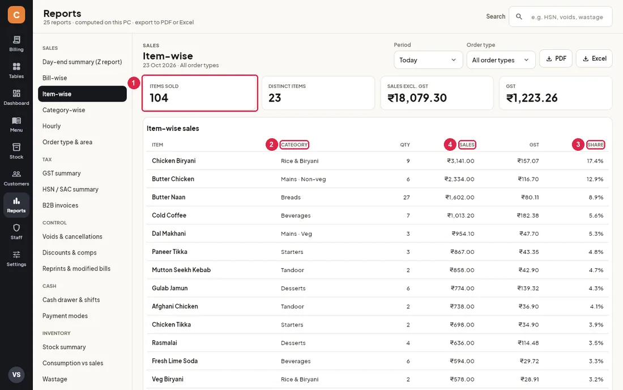Select the Paneer Tikka item
This screenshot has height=390, width=623.
click(x=169, y=252)
